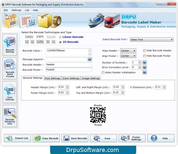Click fourth 2D barcode sample icon
The image size is (178, 154).
click(x=48, y=42)
